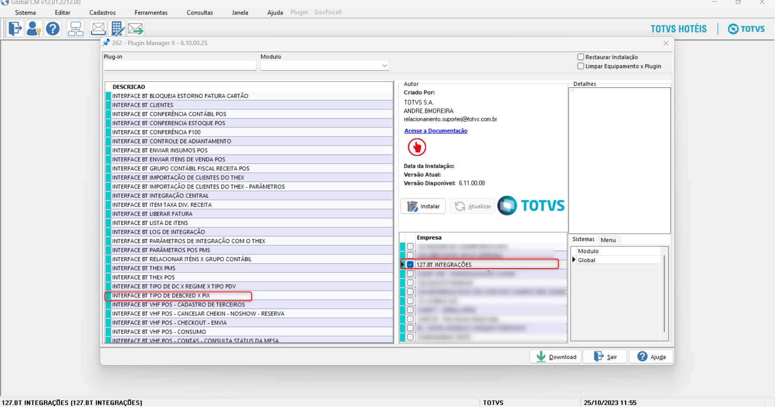Select INTERFACE BT CLIENTES row
The image size is (775, 407).
pos(249,105)
